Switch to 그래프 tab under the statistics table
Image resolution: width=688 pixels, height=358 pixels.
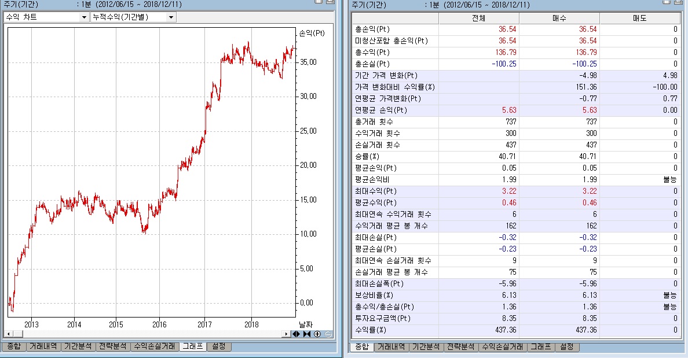(541, 347)
